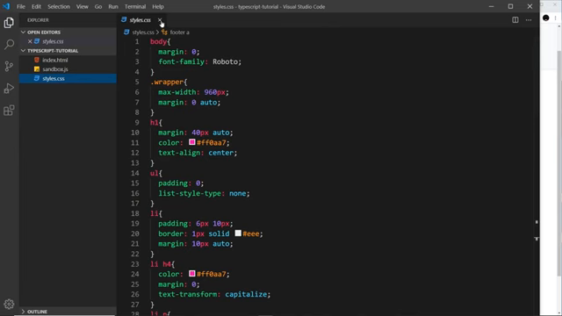Expand the Outline section
The image size is (562, 316).
click(x=68, y=312)
